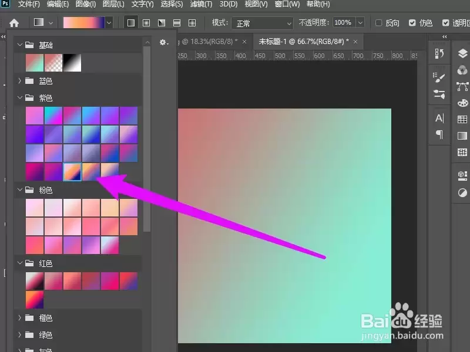Open the Brushes presets panel icon

pos(439,94)
